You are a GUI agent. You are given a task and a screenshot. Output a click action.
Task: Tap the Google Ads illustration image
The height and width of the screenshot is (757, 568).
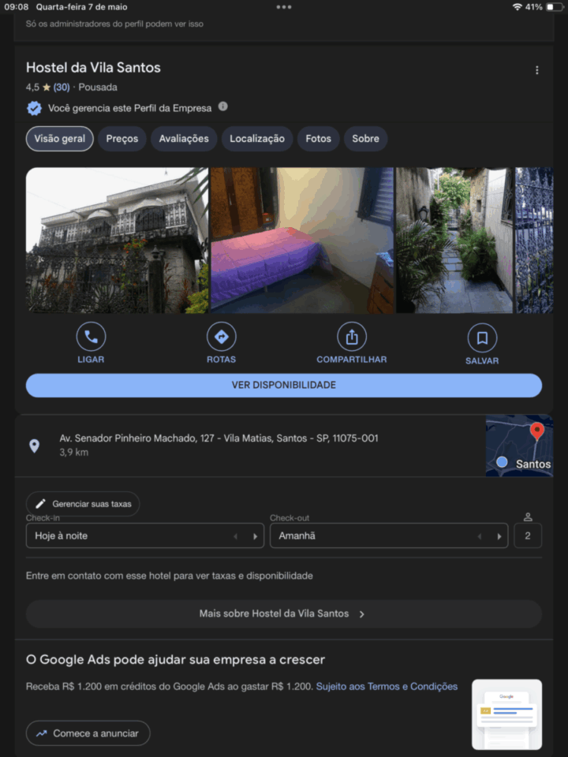tap(506, 714)
